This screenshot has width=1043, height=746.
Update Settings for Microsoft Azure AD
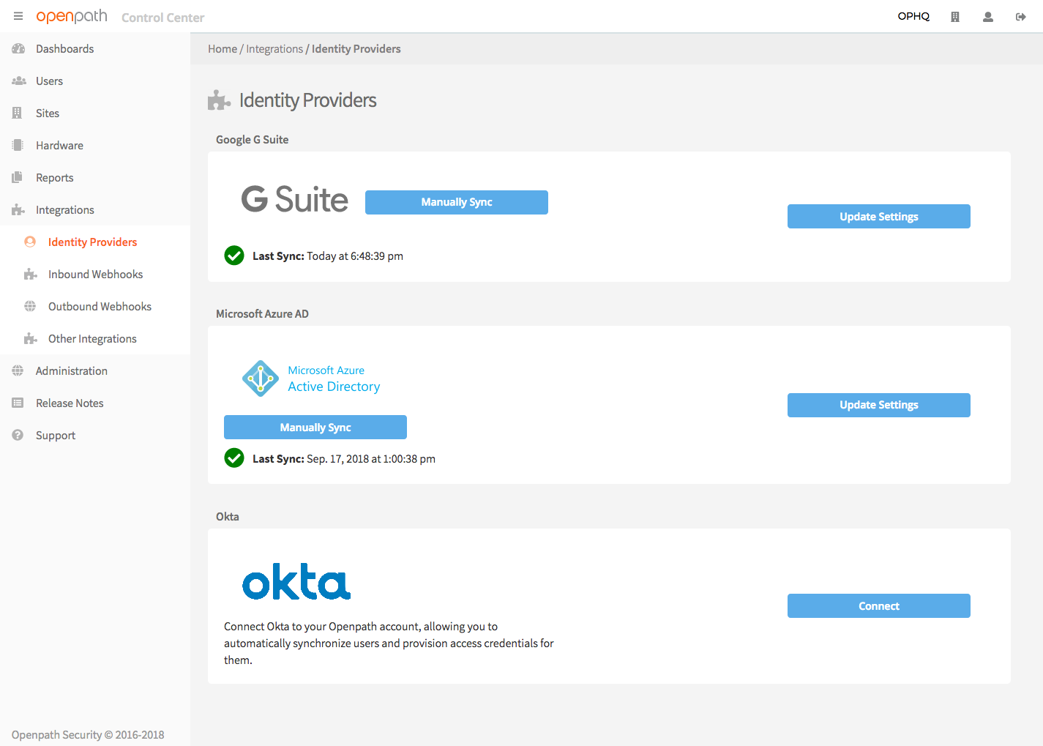[x=879, y=405]
